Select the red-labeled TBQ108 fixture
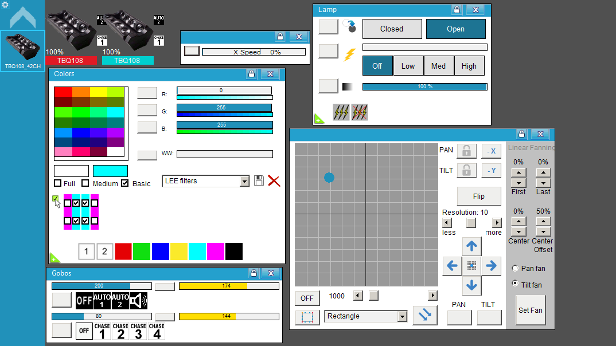This screenshot has width=616, height=346. [x=71, y=60]
